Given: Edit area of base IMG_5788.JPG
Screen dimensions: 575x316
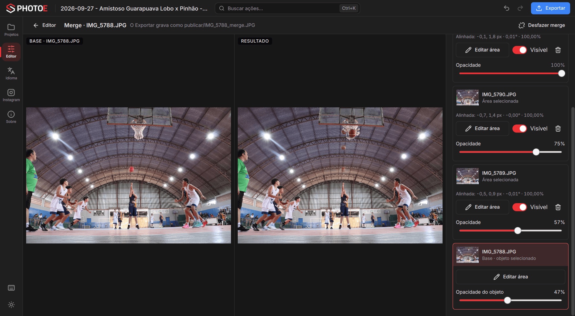Looking at the screenshot, I should (x=510, y=277).
